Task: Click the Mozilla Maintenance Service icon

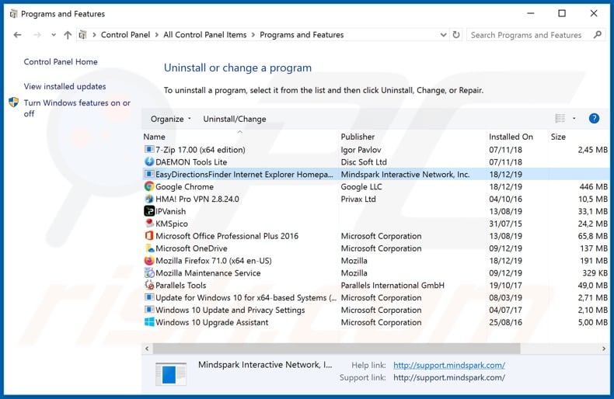Action: point(149,272)
